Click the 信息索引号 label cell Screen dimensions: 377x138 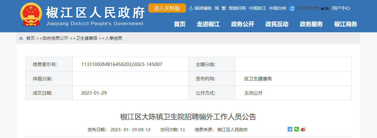(x=49, y=64)
